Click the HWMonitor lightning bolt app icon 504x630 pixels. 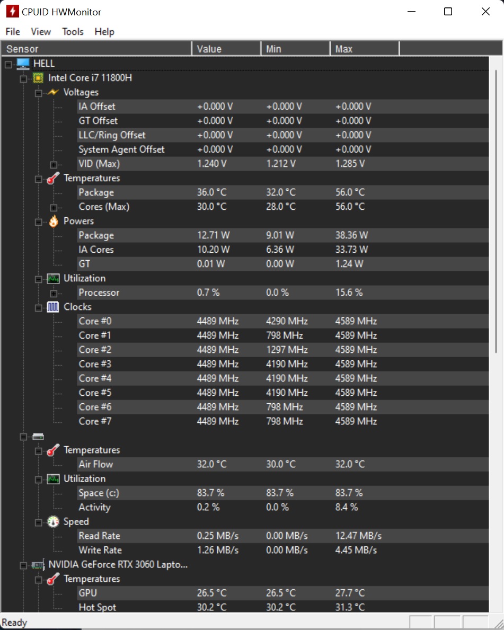[x=13, y=12]
